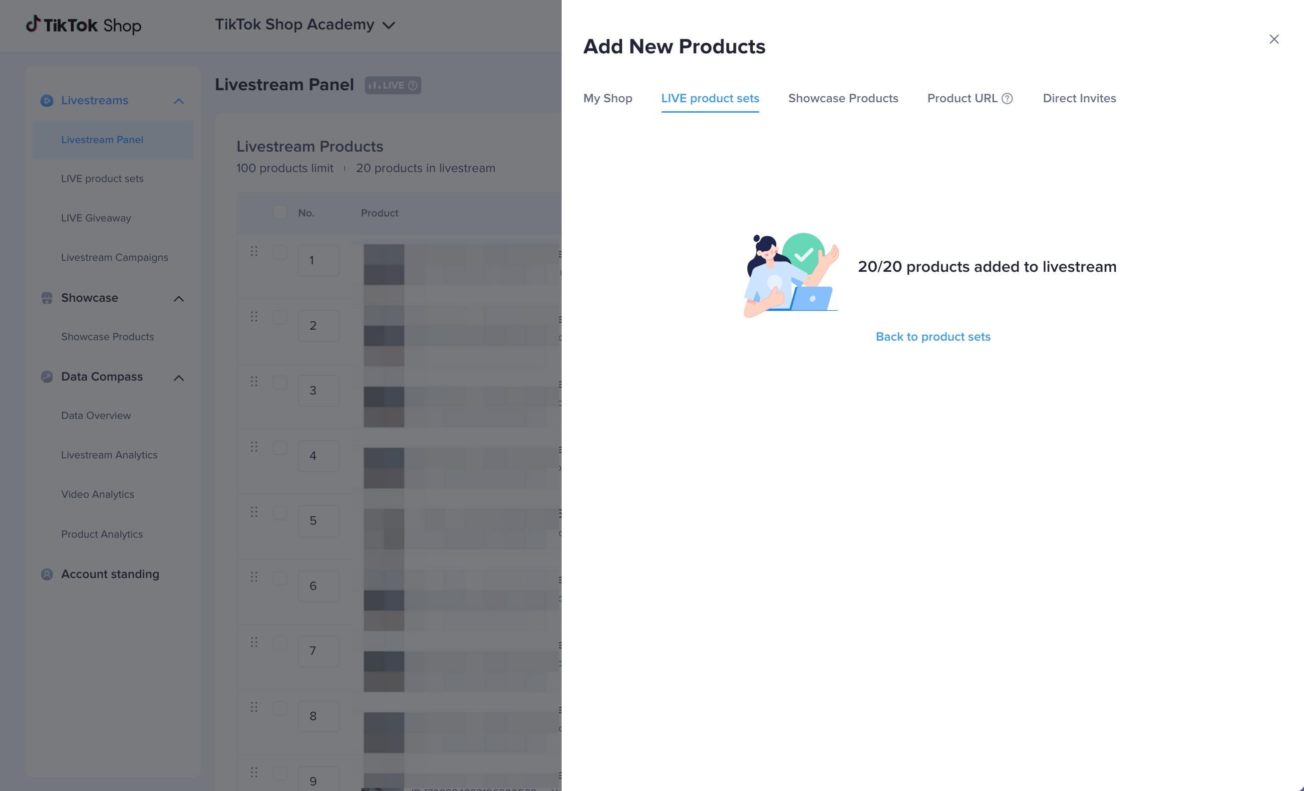
Task: Switch to the My Shop tab
Action: point(608,98)
